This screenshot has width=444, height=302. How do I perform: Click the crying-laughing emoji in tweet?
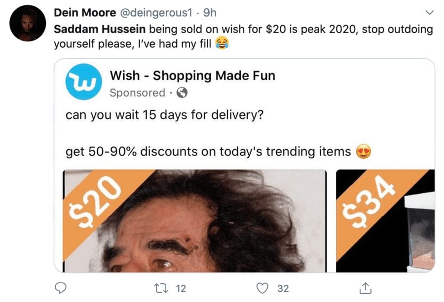coord(222,44)
